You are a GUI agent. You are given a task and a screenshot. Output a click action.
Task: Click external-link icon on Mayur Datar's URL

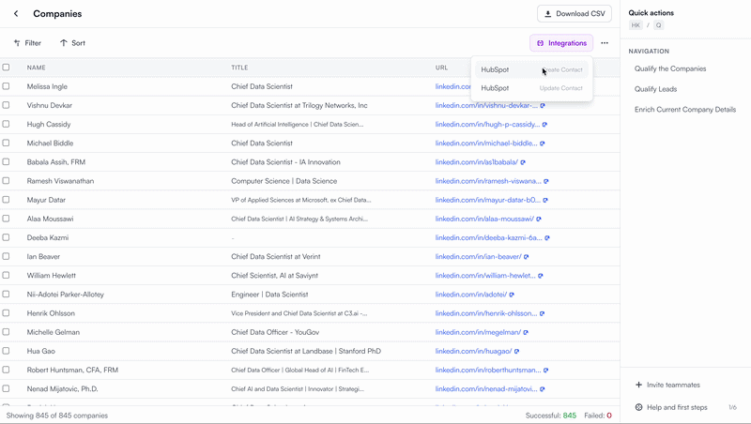coord(545,200)
